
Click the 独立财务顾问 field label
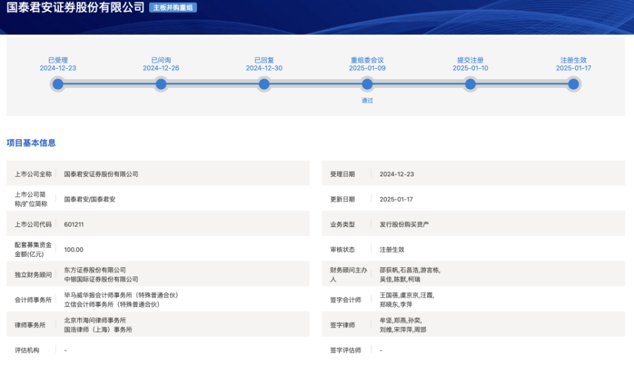pyautogui.click(x=33, y=275)
